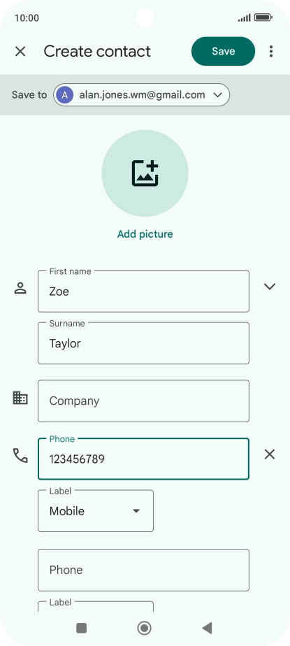Image resolution: width=290 pixels, height=646 pixels.
Task: Tap the add photo icon circle
Action: pos(145,173)
